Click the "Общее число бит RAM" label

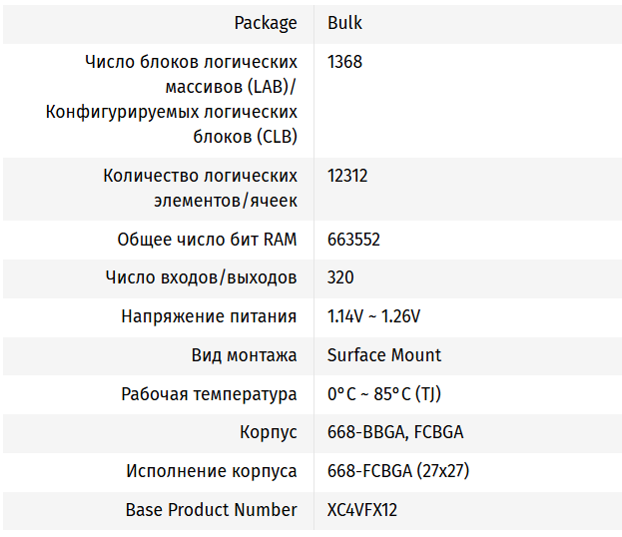tap(207, 240)
